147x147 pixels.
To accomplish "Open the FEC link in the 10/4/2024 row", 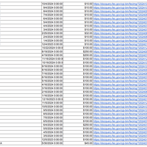I will (x=120, y=4).
